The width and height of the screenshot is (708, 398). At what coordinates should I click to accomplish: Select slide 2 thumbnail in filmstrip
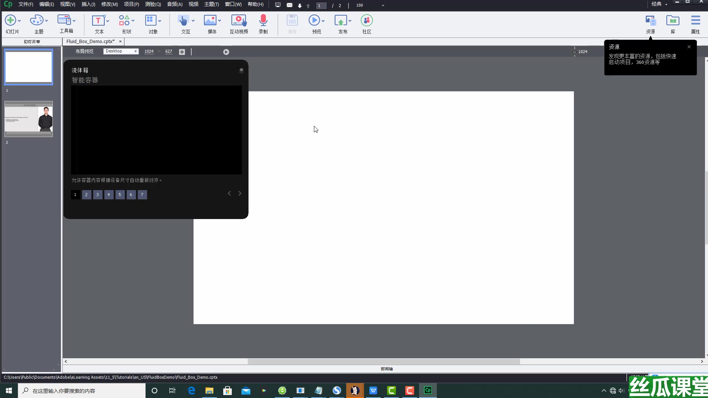[x=29, y=119]
